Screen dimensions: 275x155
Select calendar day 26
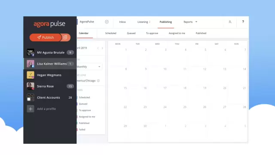point(205,107)
